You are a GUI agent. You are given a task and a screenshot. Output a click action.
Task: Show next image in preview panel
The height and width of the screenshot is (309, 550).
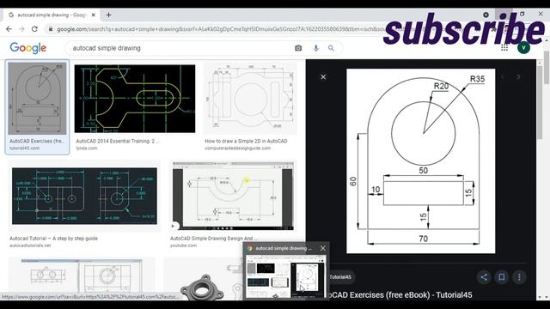[518, 76]
